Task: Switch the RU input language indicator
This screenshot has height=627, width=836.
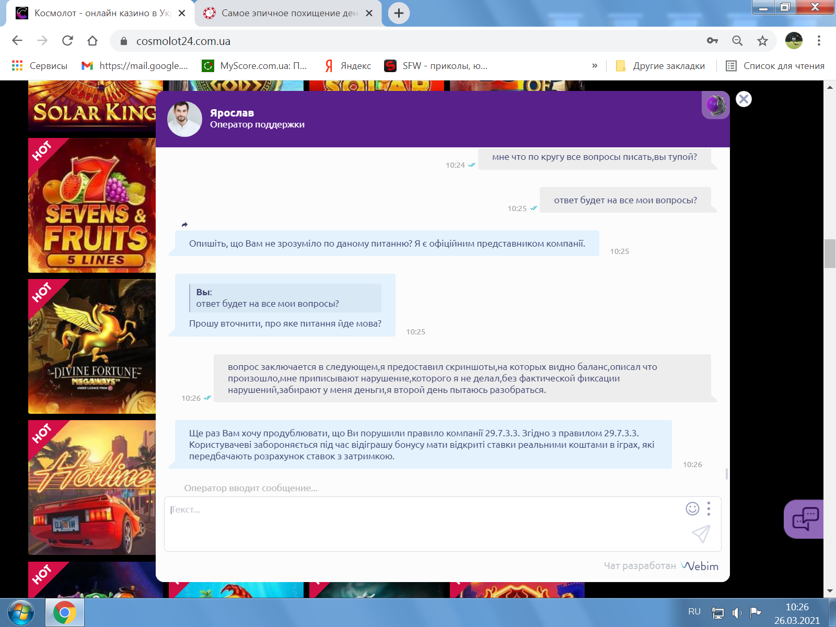Action: [x=694, y=612]
